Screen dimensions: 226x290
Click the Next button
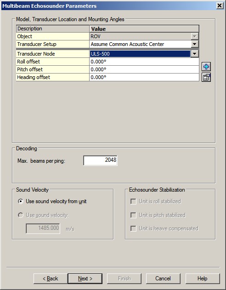click(85, 279)
